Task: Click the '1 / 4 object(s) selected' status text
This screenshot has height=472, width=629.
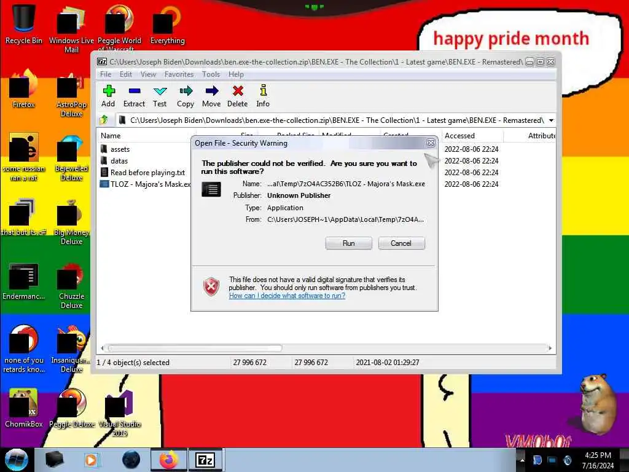Action: pos(133,363)
